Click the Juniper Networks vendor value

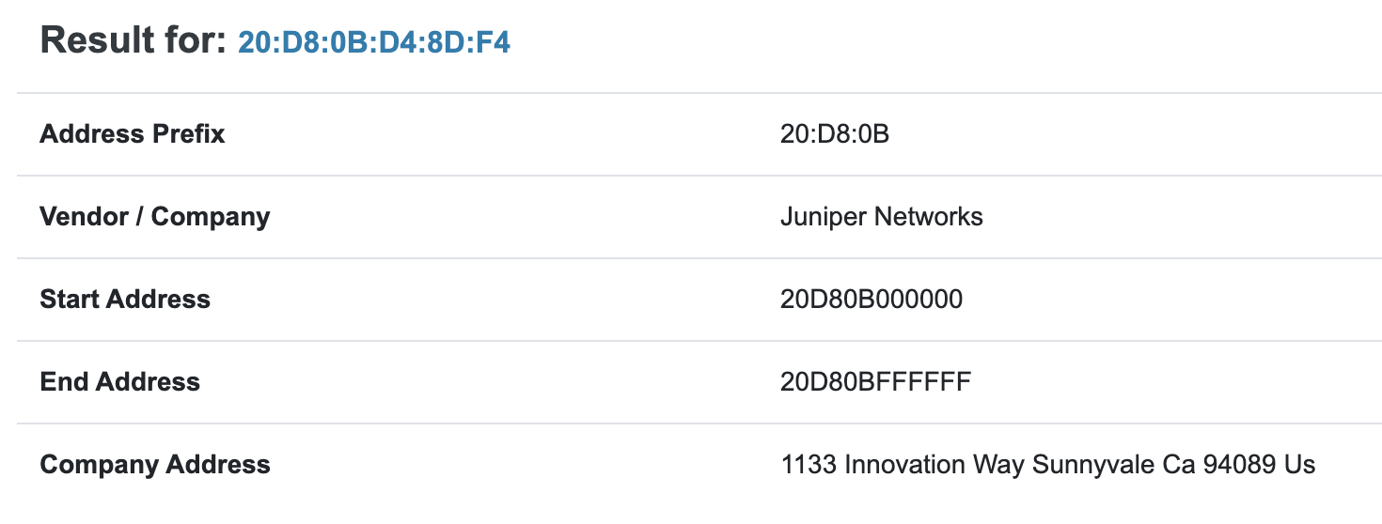click(881, 217)
